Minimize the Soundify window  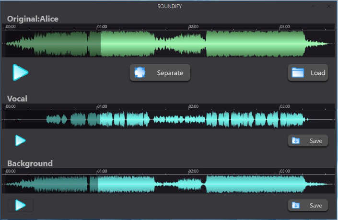click(313, 6)
